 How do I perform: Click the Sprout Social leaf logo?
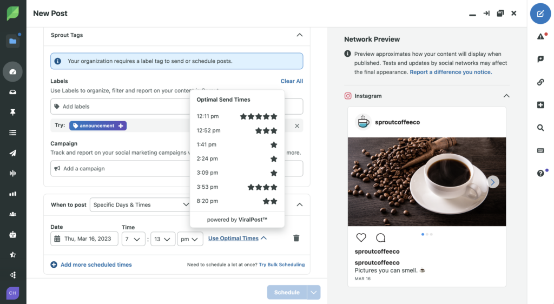13,13
